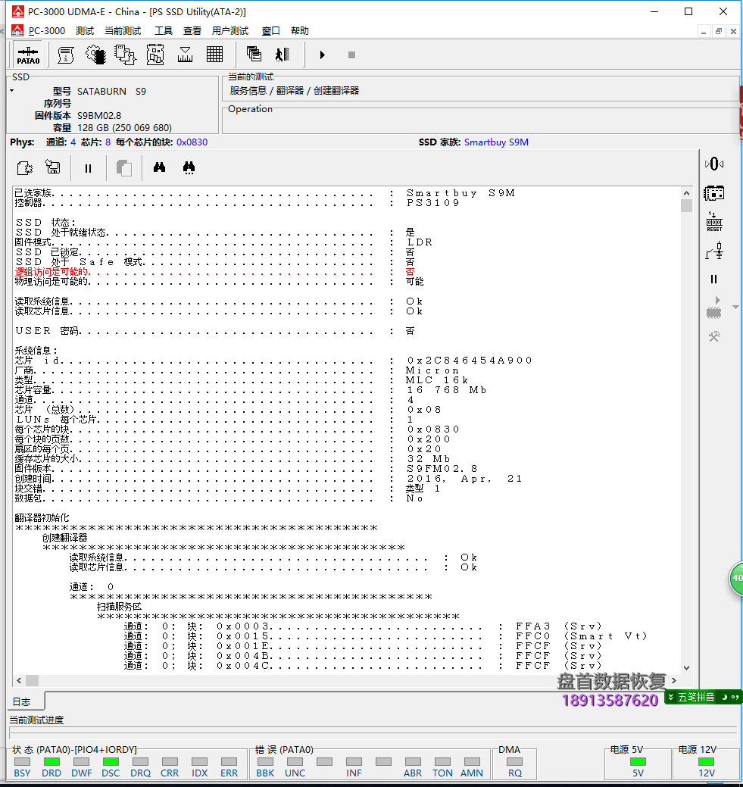Click the >0< icon in right sidebar
Viewport: 743px width, 787px height.
[714, 164]
